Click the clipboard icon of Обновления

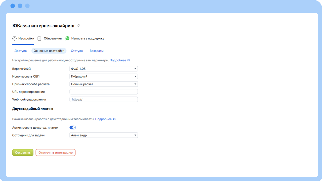[x=39, y=38]
